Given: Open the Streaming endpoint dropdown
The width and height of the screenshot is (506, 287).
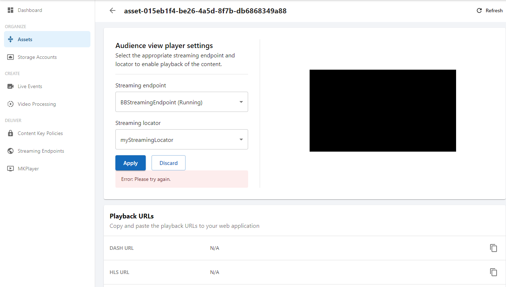Looking at the screenshot, I should pyautogui.click(x=182, y=102).
